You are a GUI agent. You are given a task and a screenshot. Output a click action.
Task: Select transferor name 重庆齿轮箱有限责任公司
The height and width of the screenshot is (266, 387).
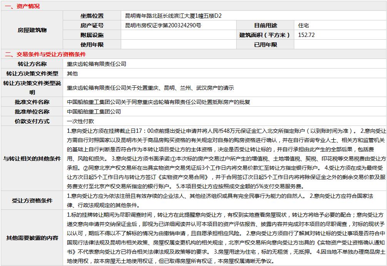click(x=97, y=64)
